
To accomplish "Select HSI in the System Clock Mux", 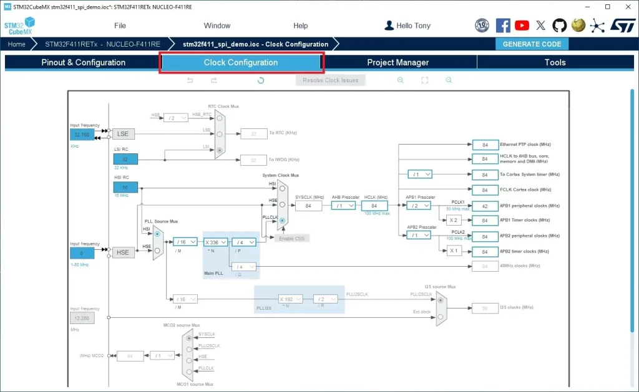I will [x=283, y=188].
